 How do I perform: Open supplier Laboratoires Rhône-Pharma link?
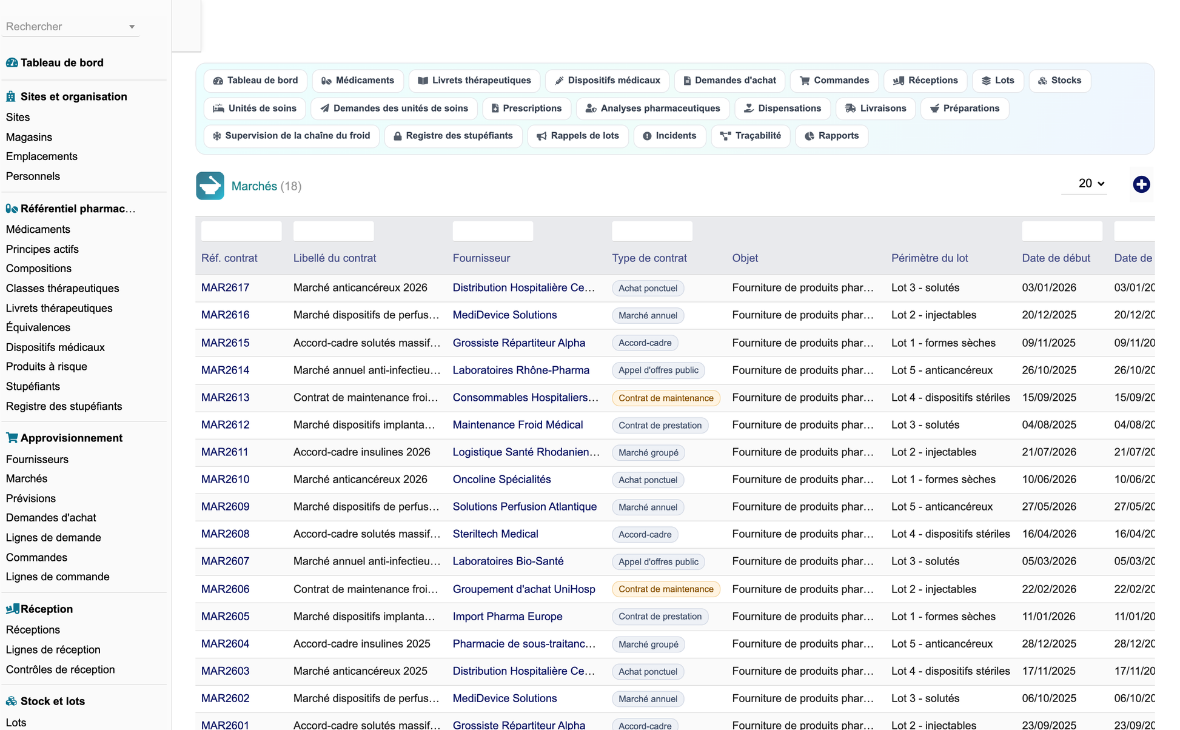(x=521, y=370)
